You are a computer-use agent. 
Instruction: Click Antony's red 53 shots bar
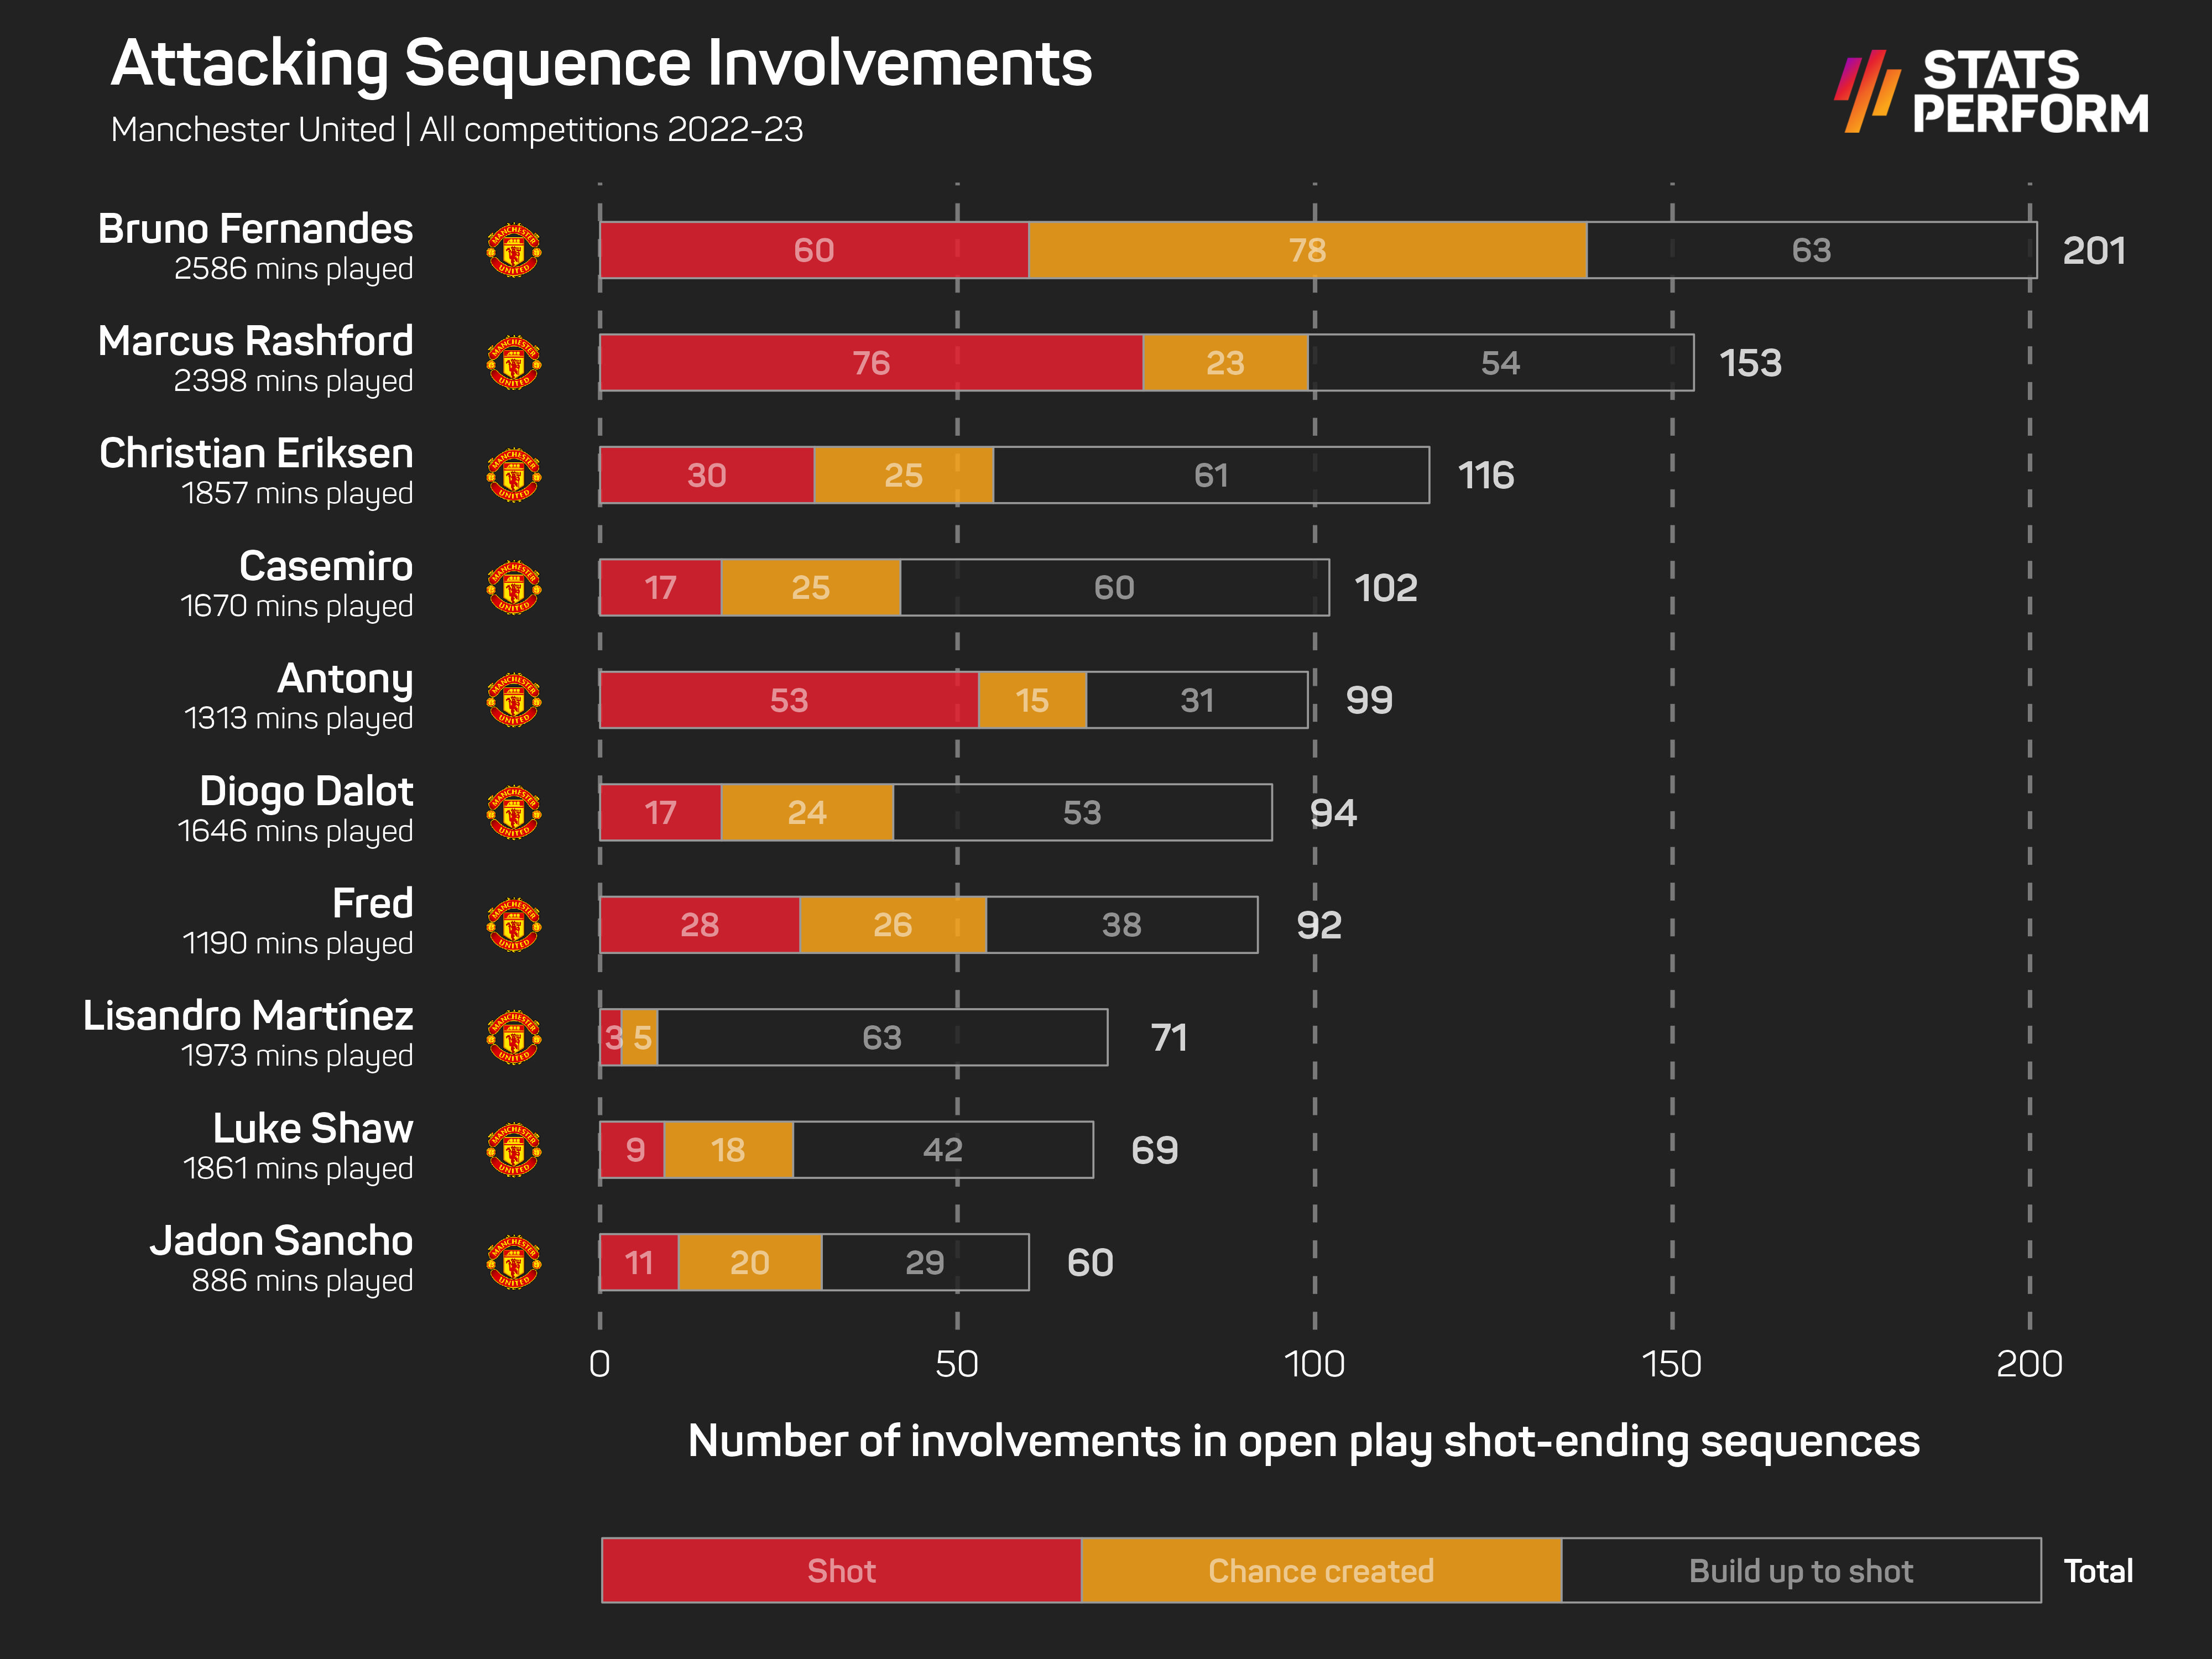point(788,700)
